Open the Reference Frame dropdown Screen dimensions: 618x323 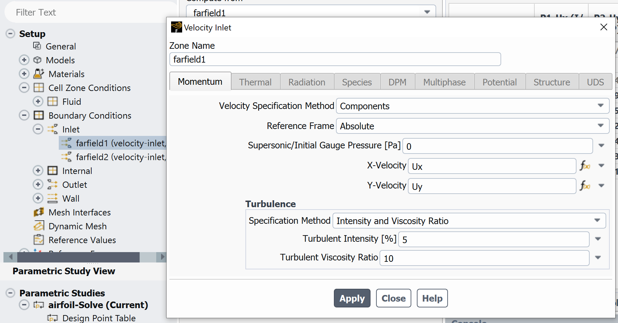(472, 126)
